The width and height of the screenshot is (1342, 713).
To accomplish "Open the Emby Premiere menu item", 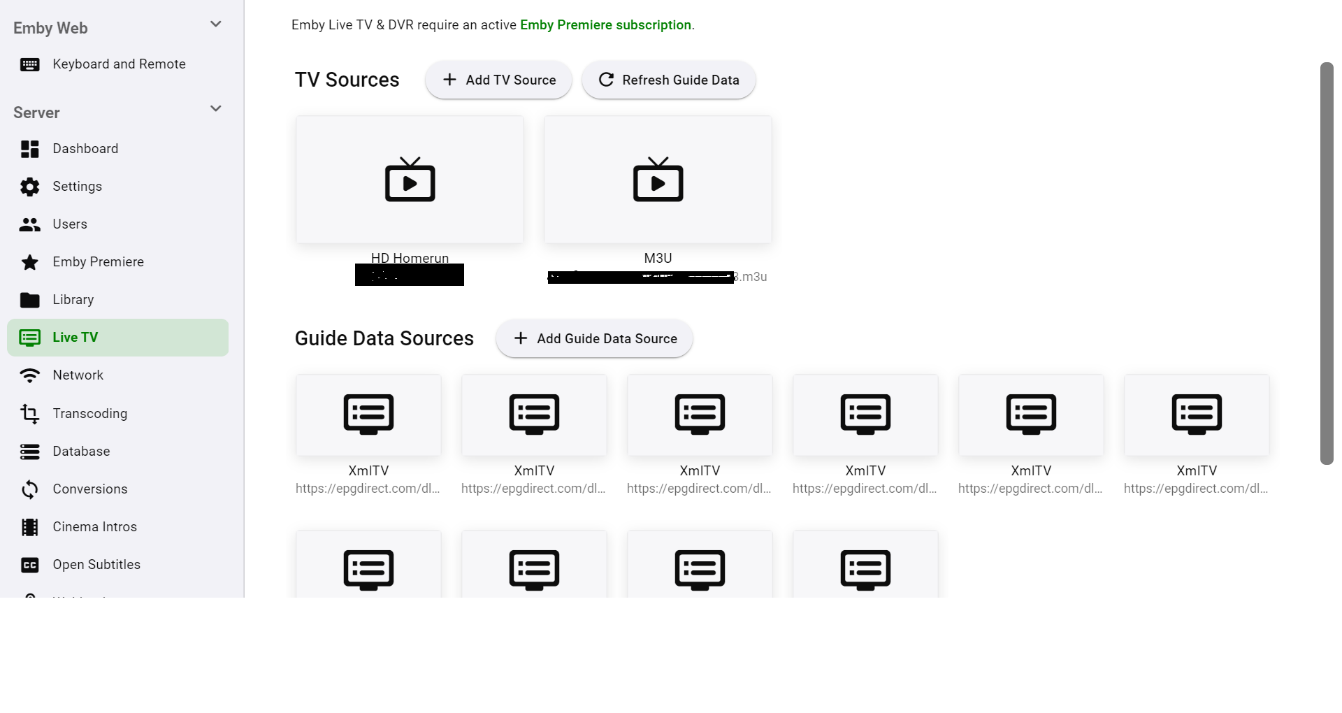I will (x=117, y=262).
